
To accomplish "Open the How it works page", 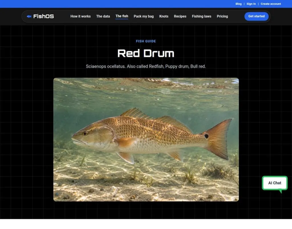I will [80, 16].
